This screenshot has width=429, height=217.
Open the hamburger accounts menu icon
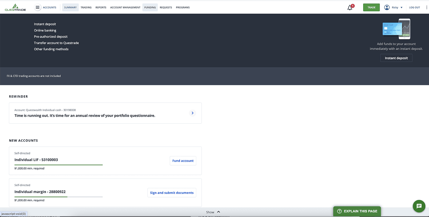(x=38, y=7)
